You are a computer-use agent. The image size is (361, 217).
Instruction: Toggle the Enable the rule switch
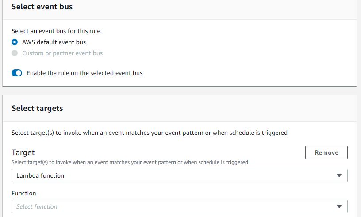pos(17,73)
